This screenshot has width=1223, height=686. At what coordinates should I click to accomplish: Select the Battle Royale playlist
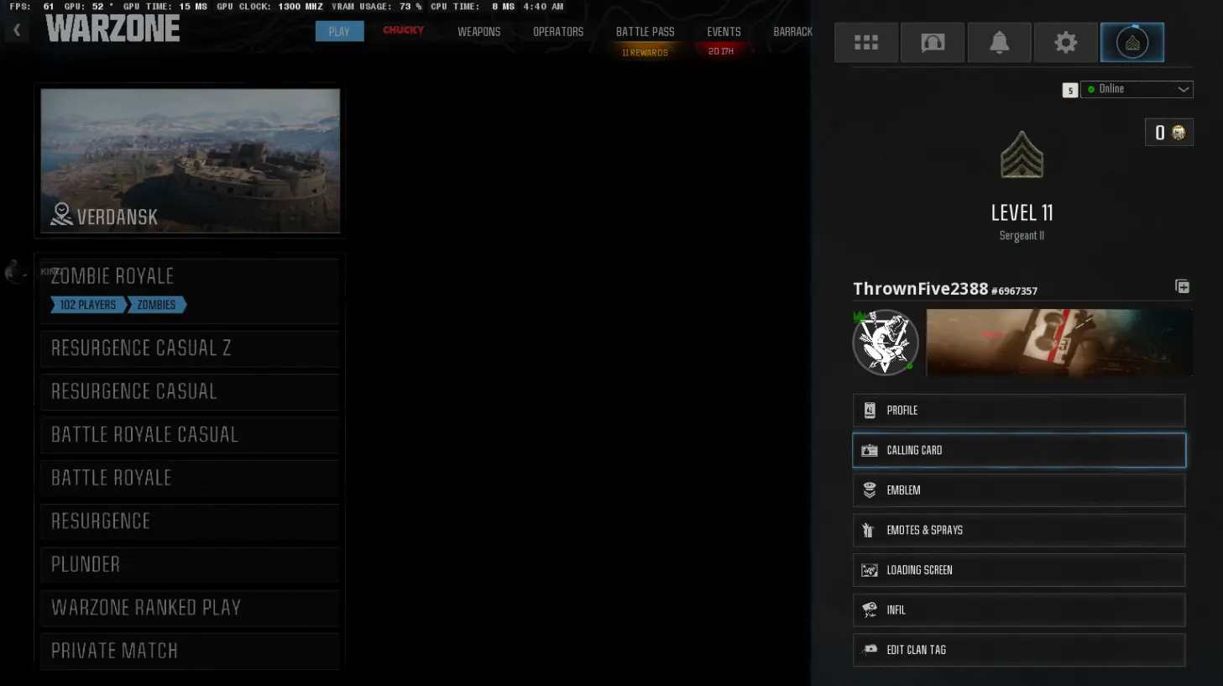pyautogui.click(x=190, y=479)
